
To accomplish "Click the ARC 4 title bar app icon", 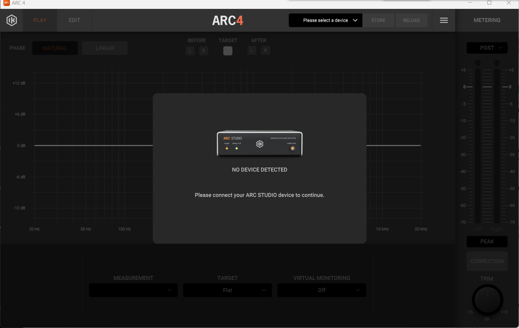I will click(7, 3).
